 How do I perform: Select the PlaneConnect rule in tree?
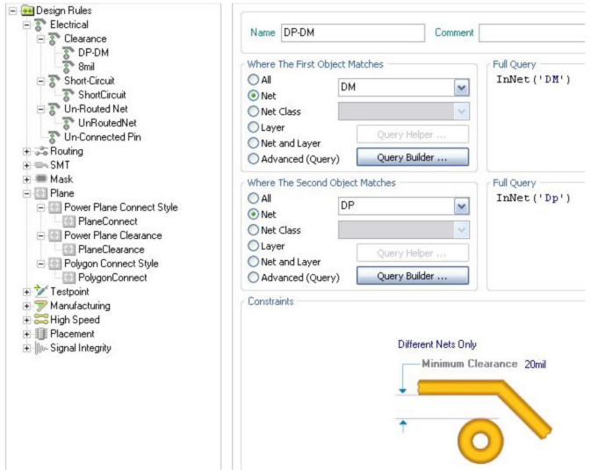tap(107, 221)
